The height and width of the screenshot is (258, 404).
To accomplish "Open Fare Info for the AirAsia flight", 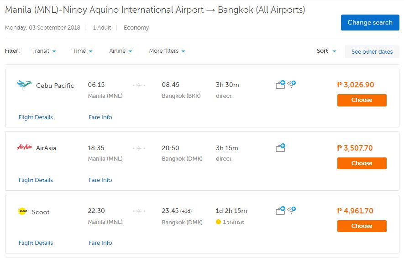I will tap(100, 180).
